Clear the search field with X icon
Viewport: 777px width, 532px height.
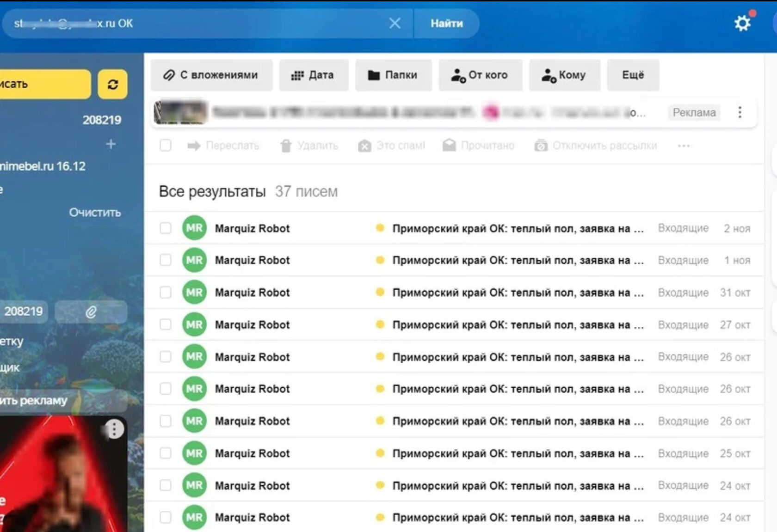click(x=395, y=23)
